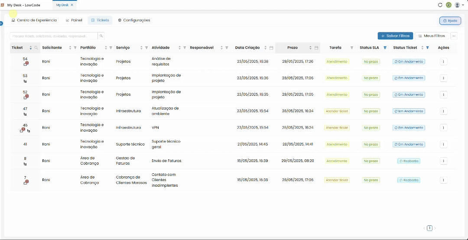Click the Envio de Faturas activity cell

pyautogui.click(x=166, y=161)
